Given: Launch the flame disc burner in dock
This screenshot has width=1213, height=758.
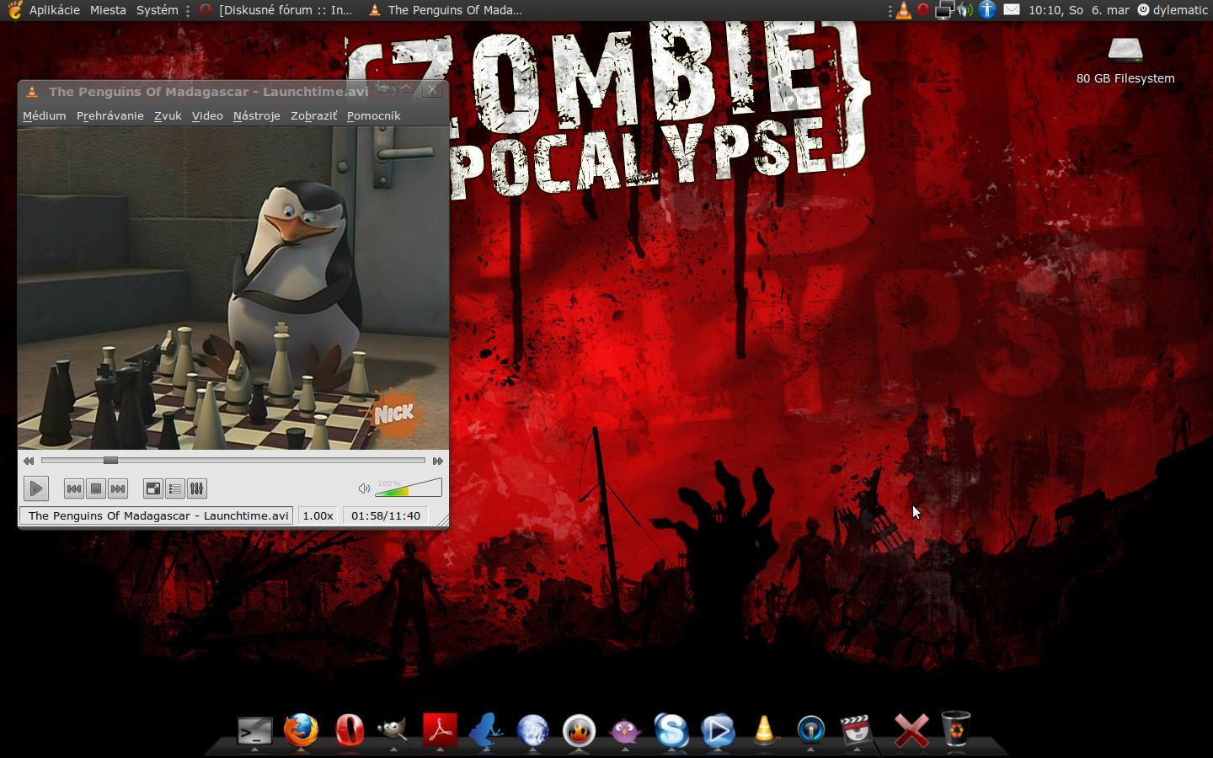Looking at the screenshot, I should (579, 730).
